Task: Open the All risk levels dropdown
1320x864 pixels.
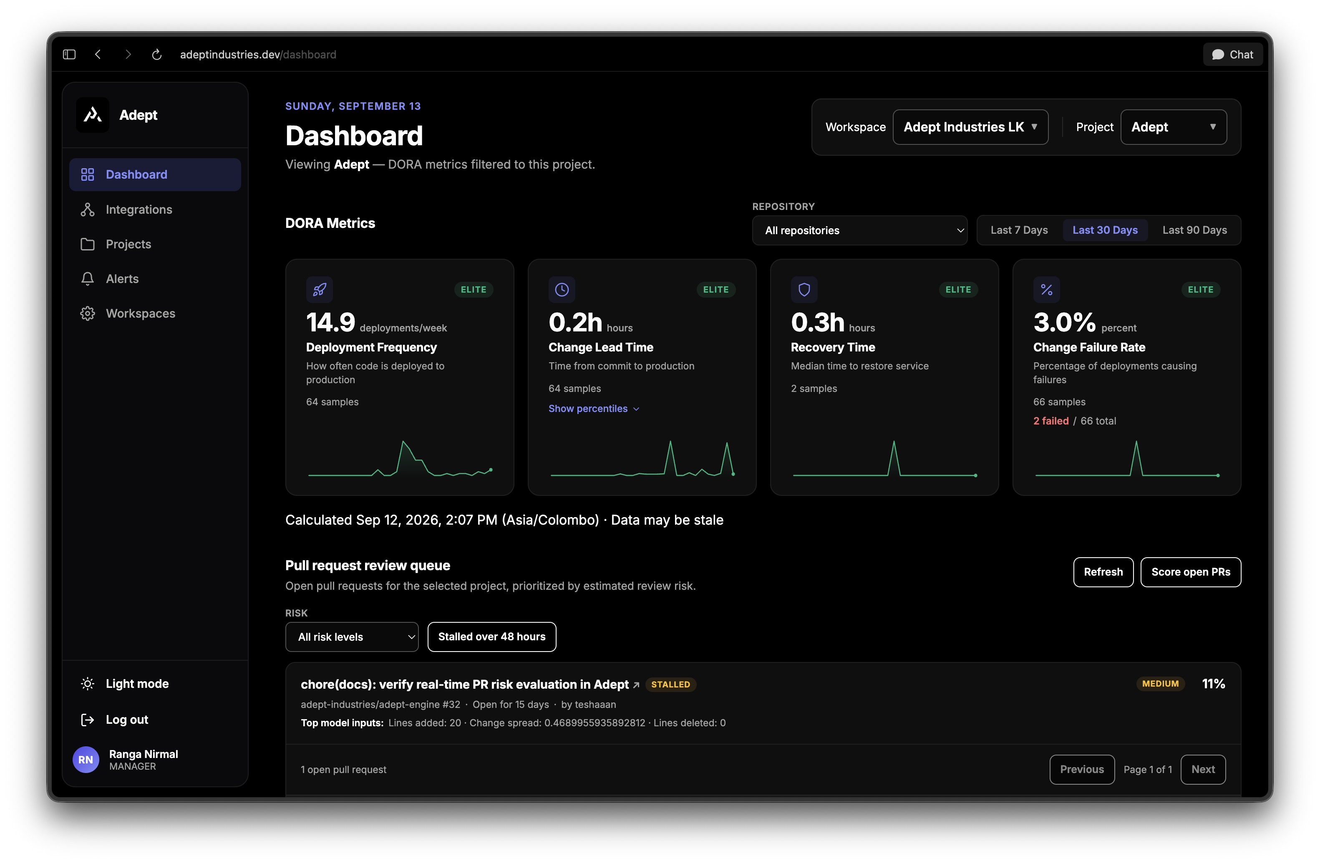Action: 352,637
